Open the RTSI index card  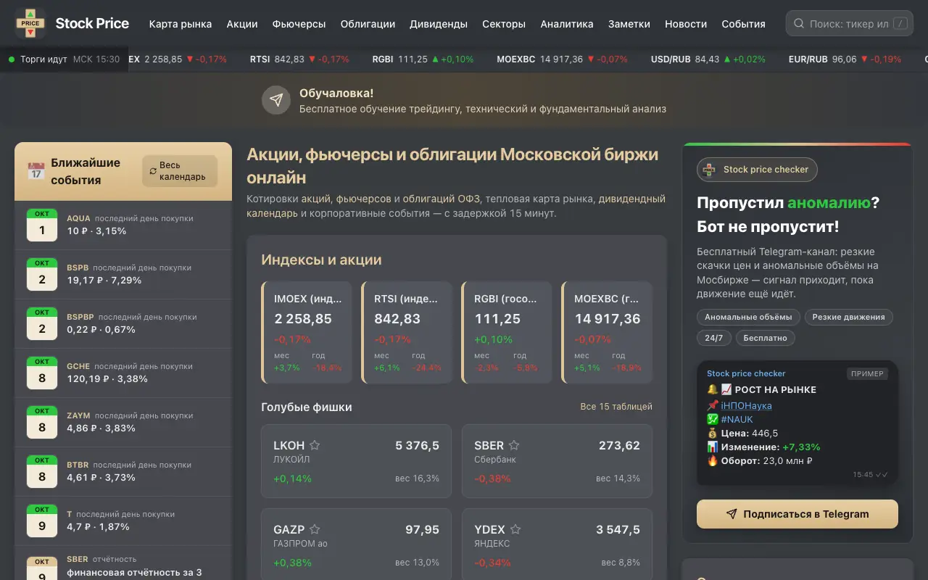click(x=407, y=333)
